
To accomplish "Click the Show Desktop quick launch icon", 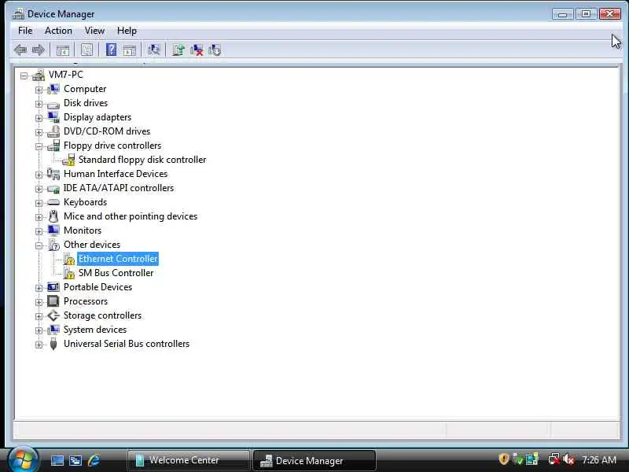I will [57, 460].
